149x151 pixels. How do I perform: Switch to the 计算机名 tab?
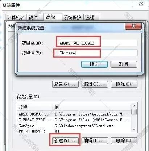16,17
